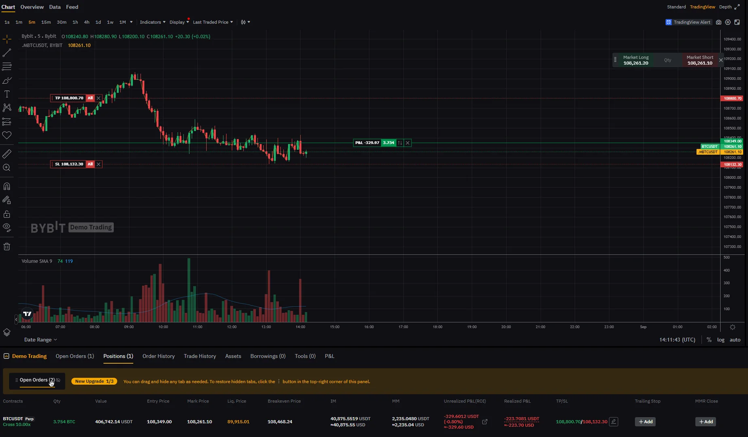Viewport: 748px width, 437px height.
Task: Click the Market Long button
Action: [x=635, y=60]
